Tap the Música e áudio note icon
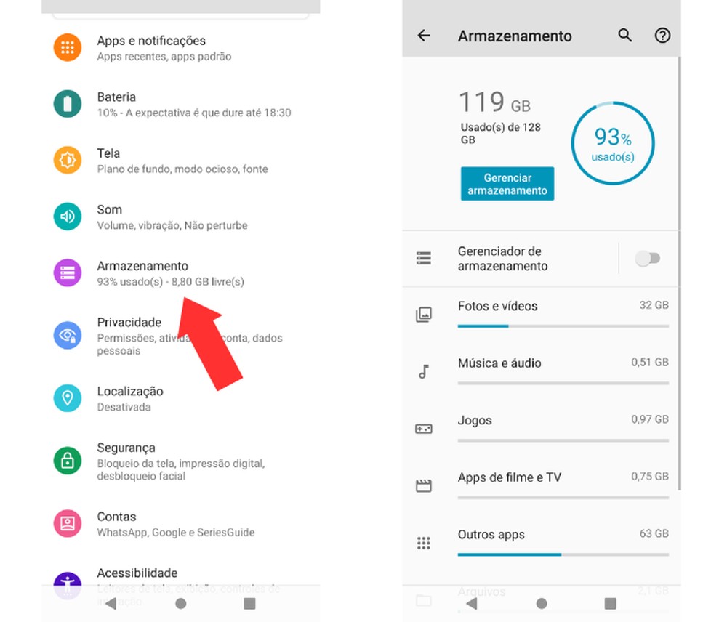The image size is (727, 622). pos(424,371)
